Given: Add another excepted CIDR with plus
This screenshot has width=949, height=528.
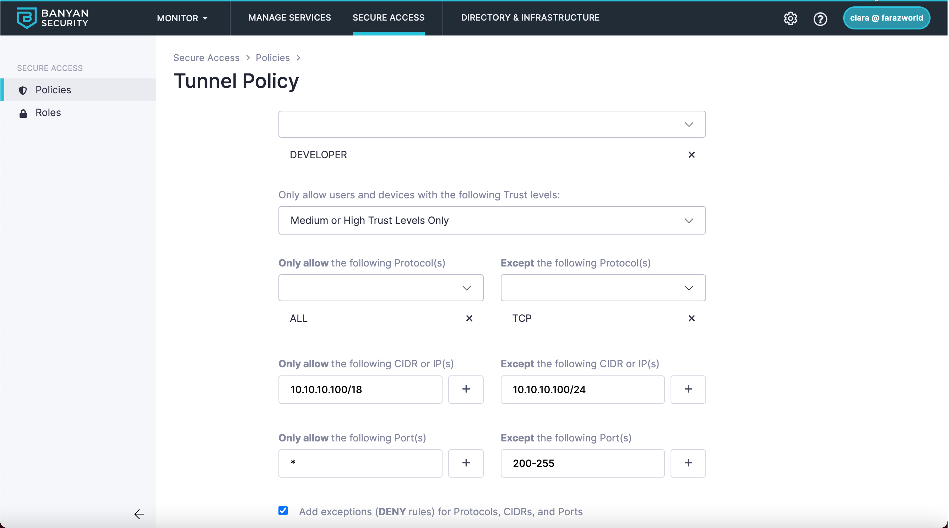Looking at the screenshot, I should pyautogui.click(x=688, y=389).
